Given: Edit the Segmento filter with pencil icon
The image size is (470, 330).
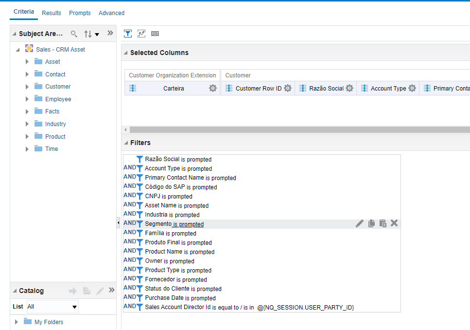Looking at the screenshot, I should (x=359, y=223).
